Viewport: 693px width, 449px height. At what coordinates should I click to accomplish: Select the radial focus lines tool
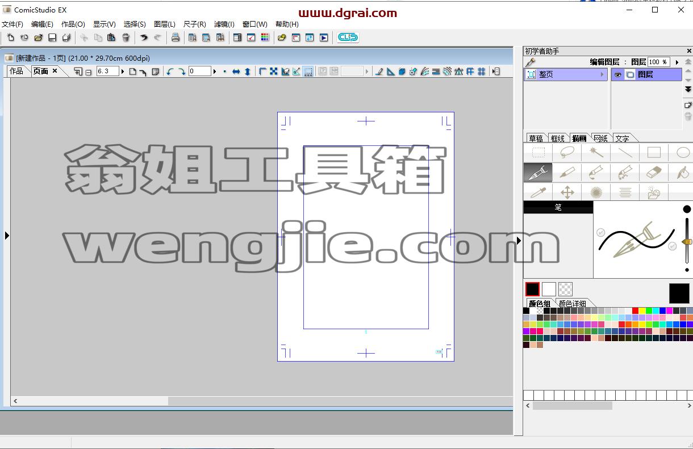pyautogui.click(x=596, y=192)
